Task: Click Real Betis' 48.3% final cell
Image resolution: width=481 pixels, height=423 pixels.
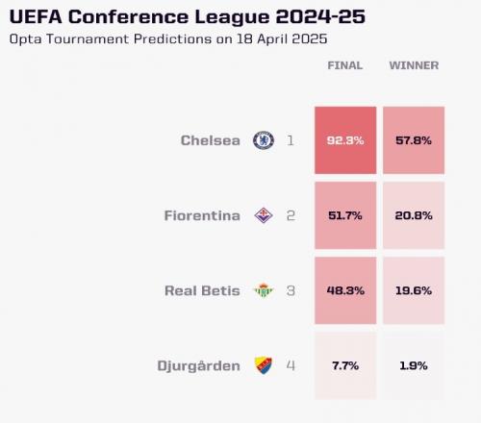Action: (x=345, y=290)
